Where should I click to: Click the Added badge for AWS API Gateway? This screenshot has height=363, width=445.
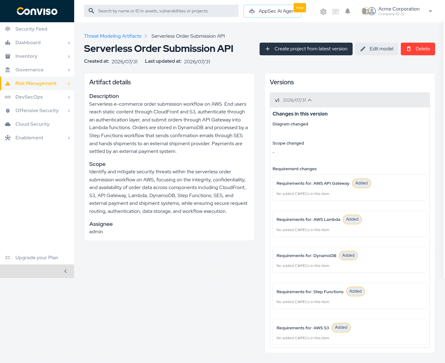362,183
